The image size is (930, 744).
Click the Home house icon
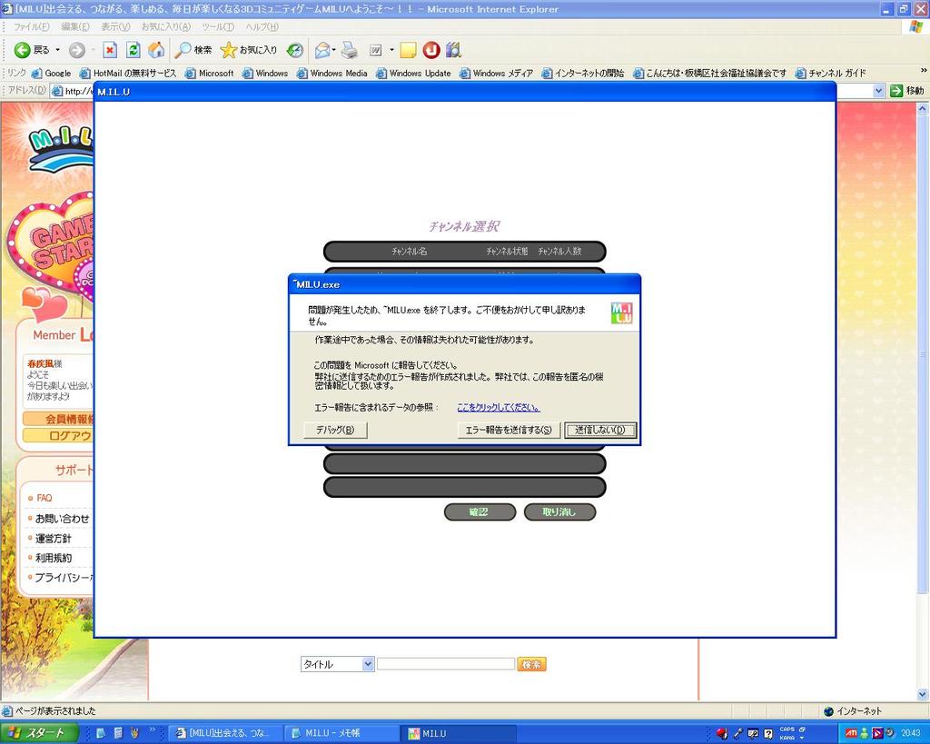(x=156, y=50)
